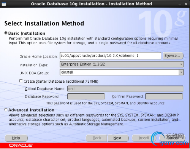Click the Confirm Password label

point(128,96)
